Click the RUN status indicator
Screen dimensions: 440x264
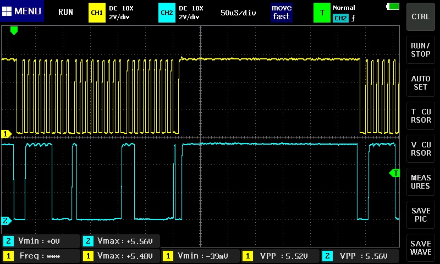point(65,12)
